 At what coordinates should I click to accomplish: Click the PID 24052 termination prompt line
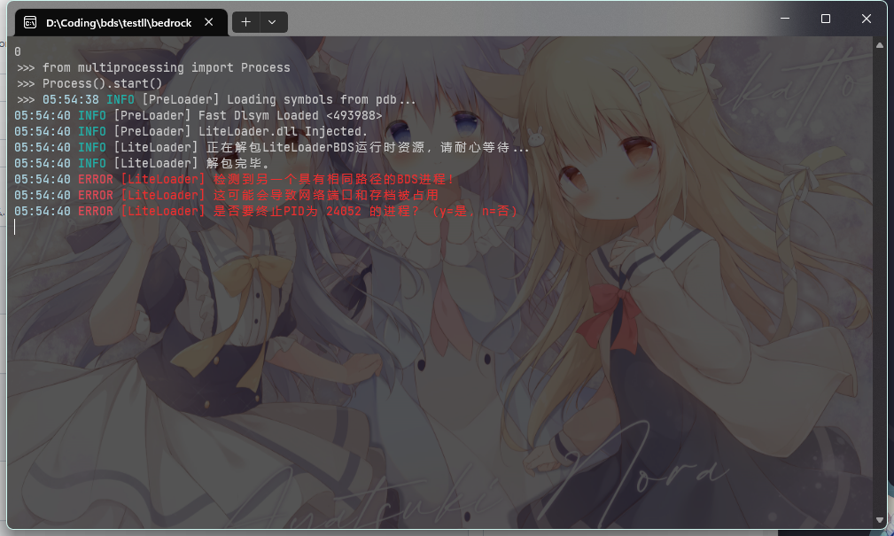[x=266, y=211]
